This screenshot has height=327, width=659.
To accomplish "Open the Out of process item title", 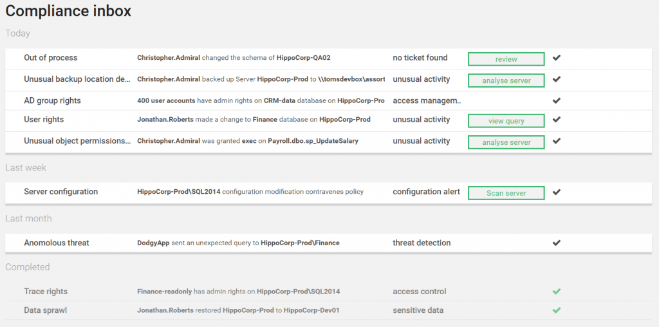I will coord(50,57).
